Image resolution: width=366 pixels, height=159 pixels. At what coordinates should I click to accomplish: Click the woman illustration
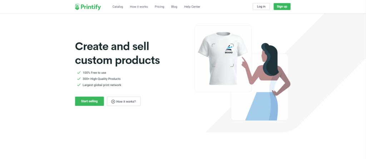pyautogui.click(x=266, y=82)
